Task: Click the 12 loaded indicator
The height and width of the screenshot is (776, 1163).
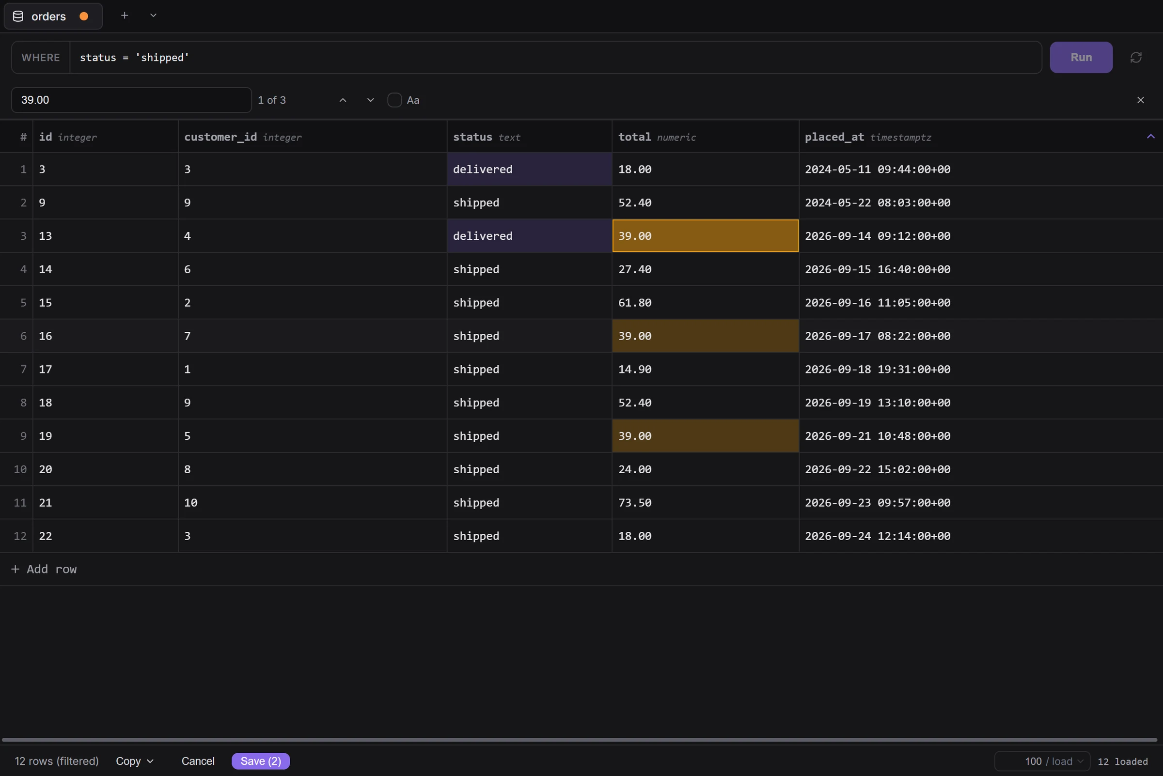Action: (1122, 761)
